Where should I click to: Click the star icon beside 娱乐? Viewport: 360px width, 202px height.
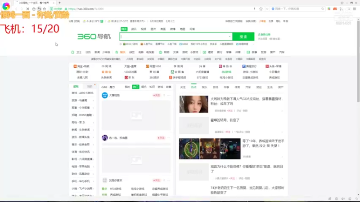(117, 52)
